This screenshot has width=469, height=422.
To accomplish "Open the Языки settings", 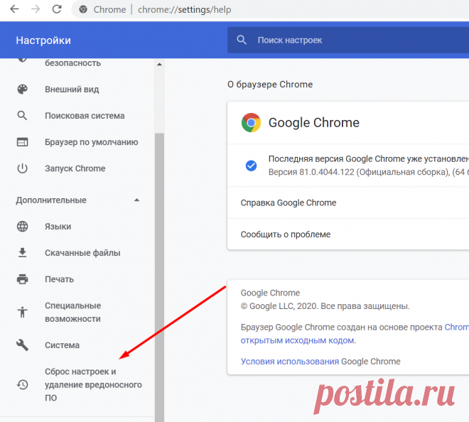I will pyautogui.click(x=58, y=227).
